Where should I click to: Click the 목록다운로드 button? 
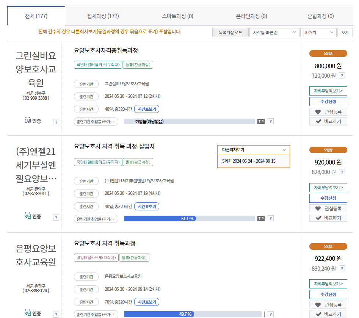coord(230,32)
